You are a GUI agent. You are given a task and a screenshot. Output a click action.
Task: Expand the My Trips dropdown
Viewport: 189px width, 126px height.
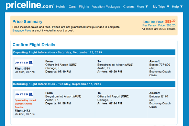click(x=161, y=7)
